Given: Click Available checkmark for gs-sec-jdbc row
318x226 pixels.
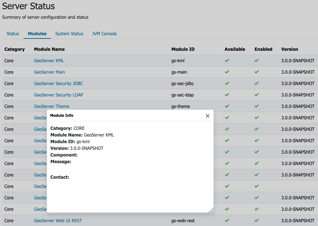Looking at the screenshot, I should 227,83.
